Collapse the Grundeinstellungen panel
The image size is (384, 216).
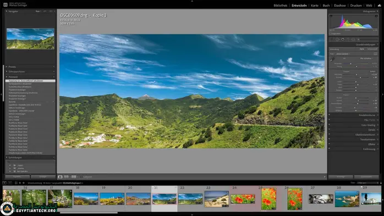pyautogui.click(x=377, y=45)
